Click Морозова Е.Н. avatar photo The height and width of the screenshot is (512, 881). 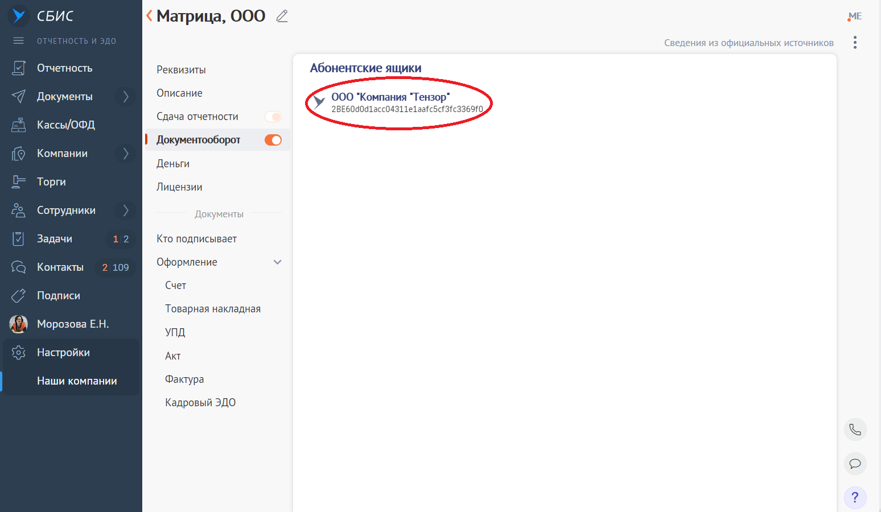pos(19,324)
